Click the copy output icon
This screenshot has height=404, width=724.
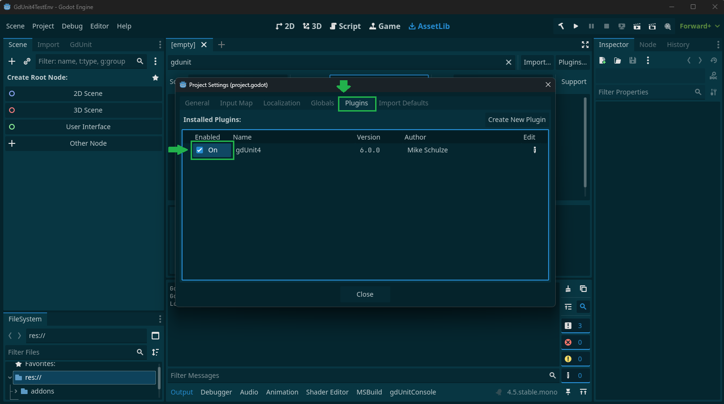pyautogui.click(x=583, y=289)
